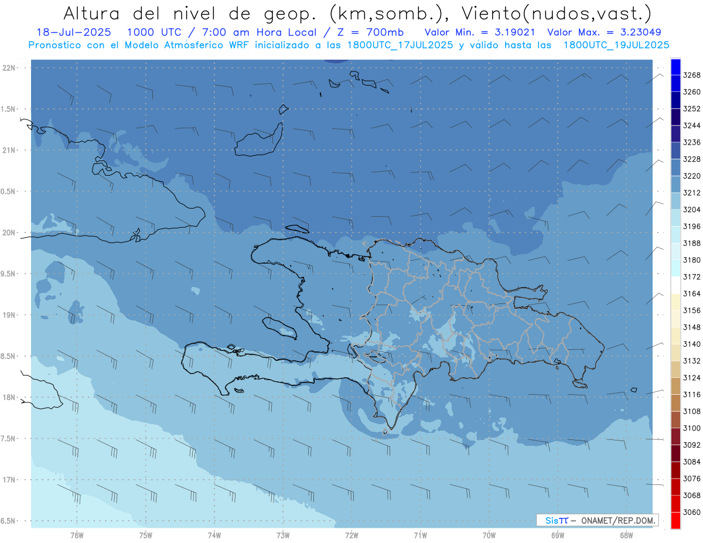Screen dimensions: 703x543
Task: Click the '8.5N' latitude label
Action: [x=9, y=356]
